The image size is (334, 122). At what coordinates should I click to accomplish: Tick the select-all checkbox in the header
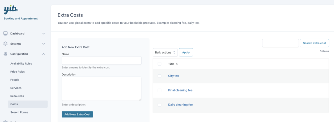(159, 64)
